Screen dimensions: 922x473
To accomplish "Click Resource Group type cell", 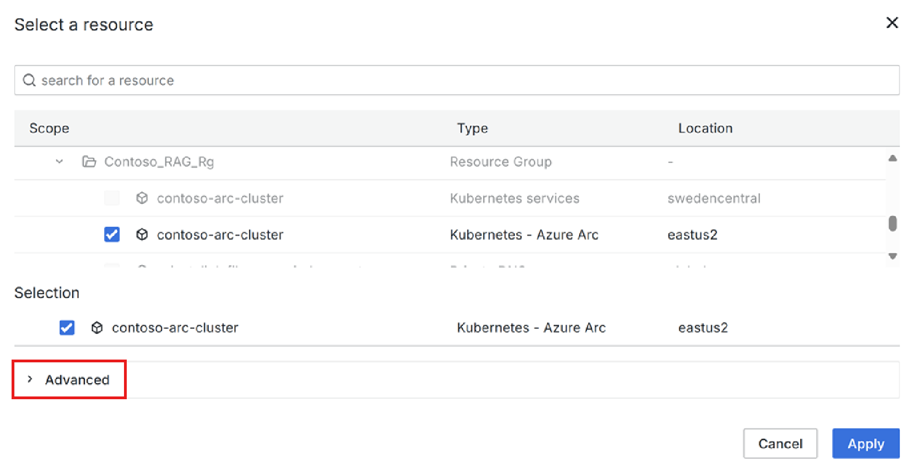I will click(x=501, y=162).
